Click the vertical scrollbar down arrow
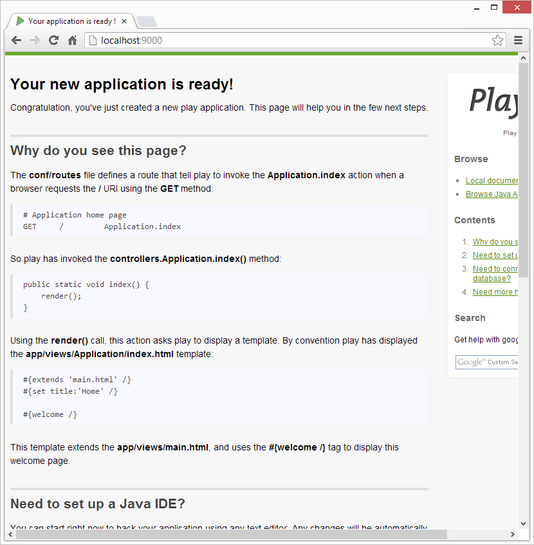 (523, 524)
